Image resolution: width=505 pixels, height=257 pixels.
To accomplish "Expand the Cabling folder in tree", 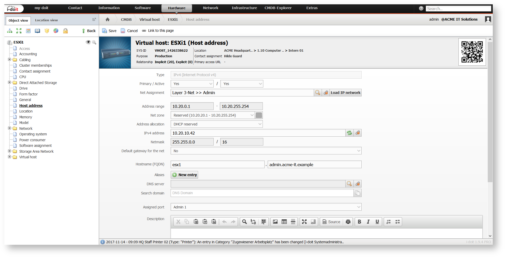I will [x=9, y=60].
